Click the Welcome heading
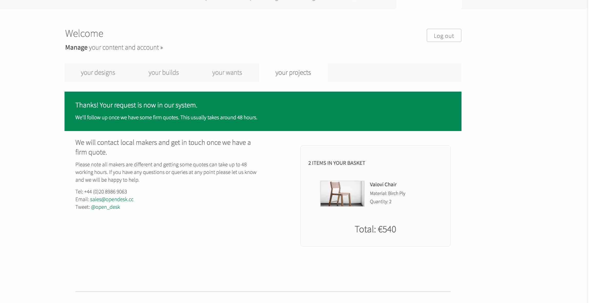The image size is (589, 303). coord(84,34)
